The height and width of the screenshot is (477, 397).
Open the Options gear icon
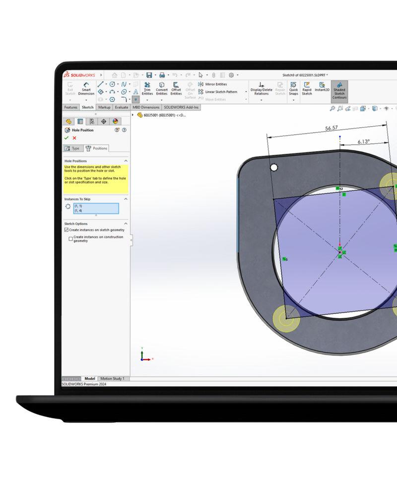pyautogui.click(x=231, y=75)
